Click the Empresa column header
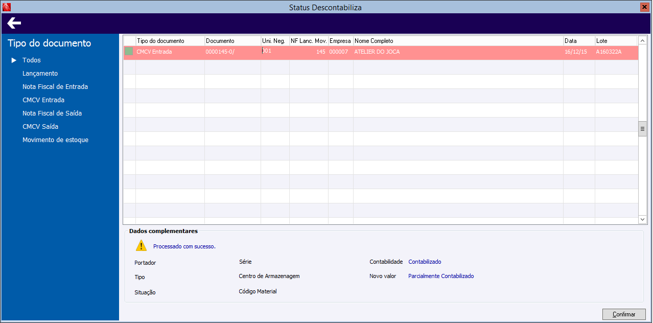 pos(340,41)
